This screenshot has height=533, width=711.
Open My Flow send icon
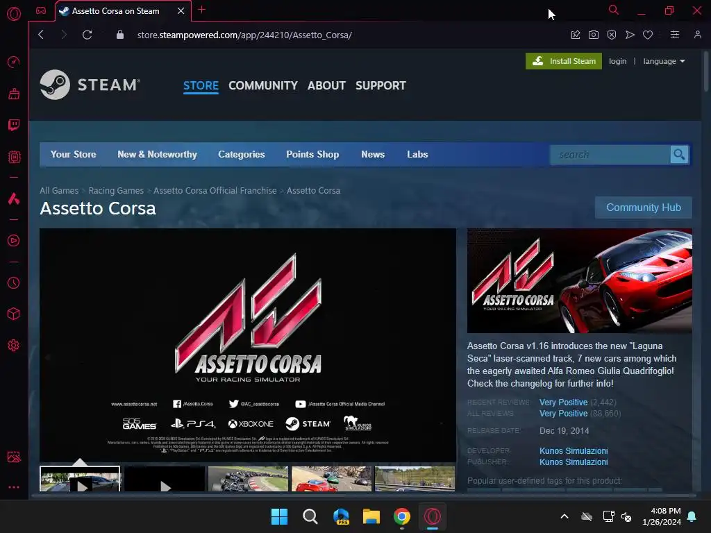pyautogui.click(x=630, y=35)
